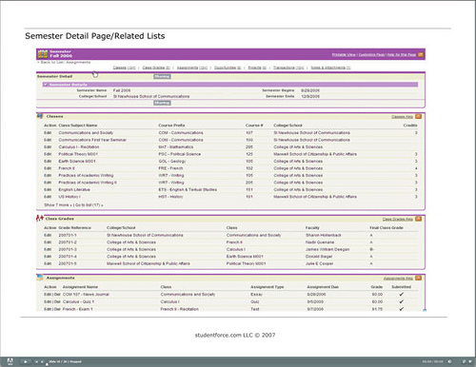Click Go to list (17) link
The image size is (476, 367).
tap(89, 205)
